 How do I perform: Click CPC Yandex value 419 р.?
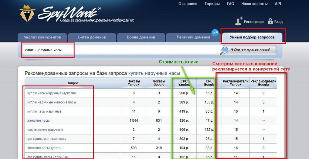pyautogui.click(x=184, y=111)
